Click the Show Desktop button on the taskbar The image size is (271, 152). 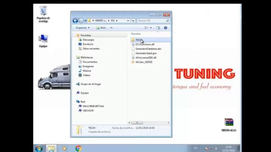238,149
